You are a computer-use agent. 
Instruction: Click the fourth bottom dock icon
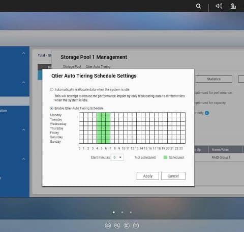[x=136, y=226]
